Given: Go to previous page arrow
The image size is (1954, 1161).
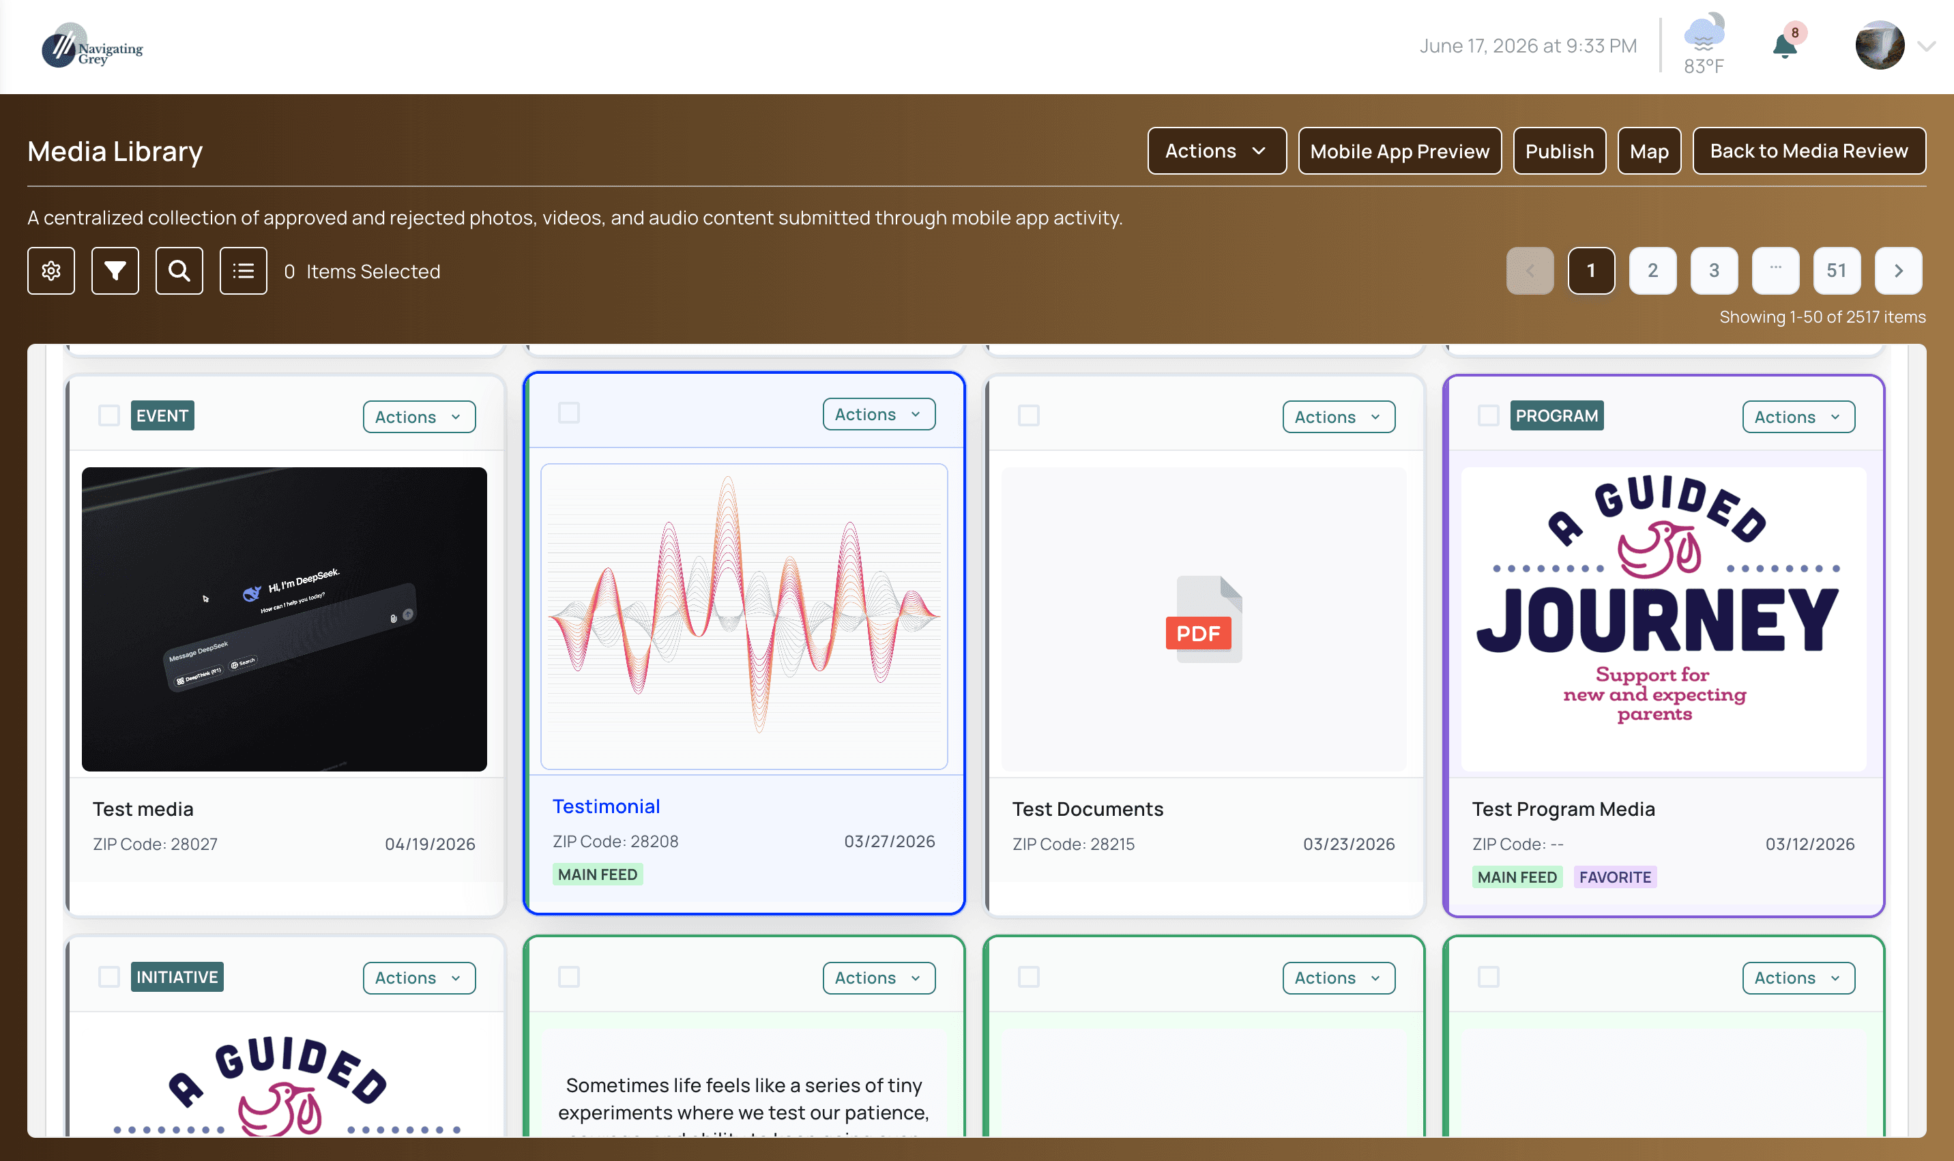Looking at the screenshot, I should [1530, 271].
